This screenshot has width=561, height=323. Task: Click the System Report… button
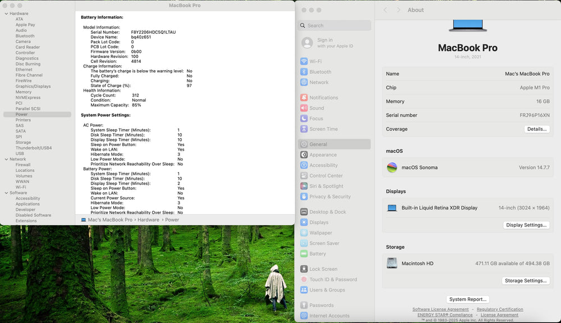pyautogui.click(x=468, y=299)
